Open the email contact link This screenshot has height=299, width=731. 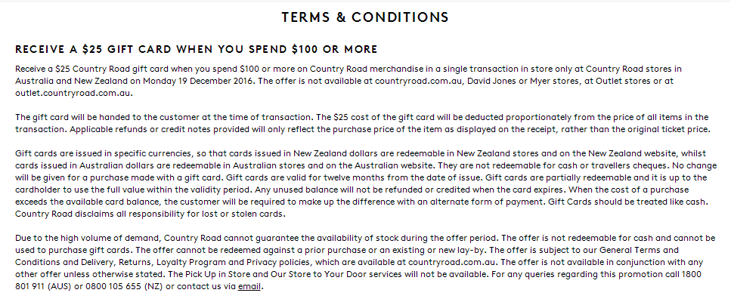click(x=249, y=286)
